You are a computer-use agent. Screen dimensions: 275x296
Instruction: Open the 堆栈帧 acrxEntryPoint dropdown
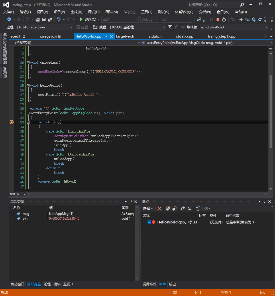266,27
